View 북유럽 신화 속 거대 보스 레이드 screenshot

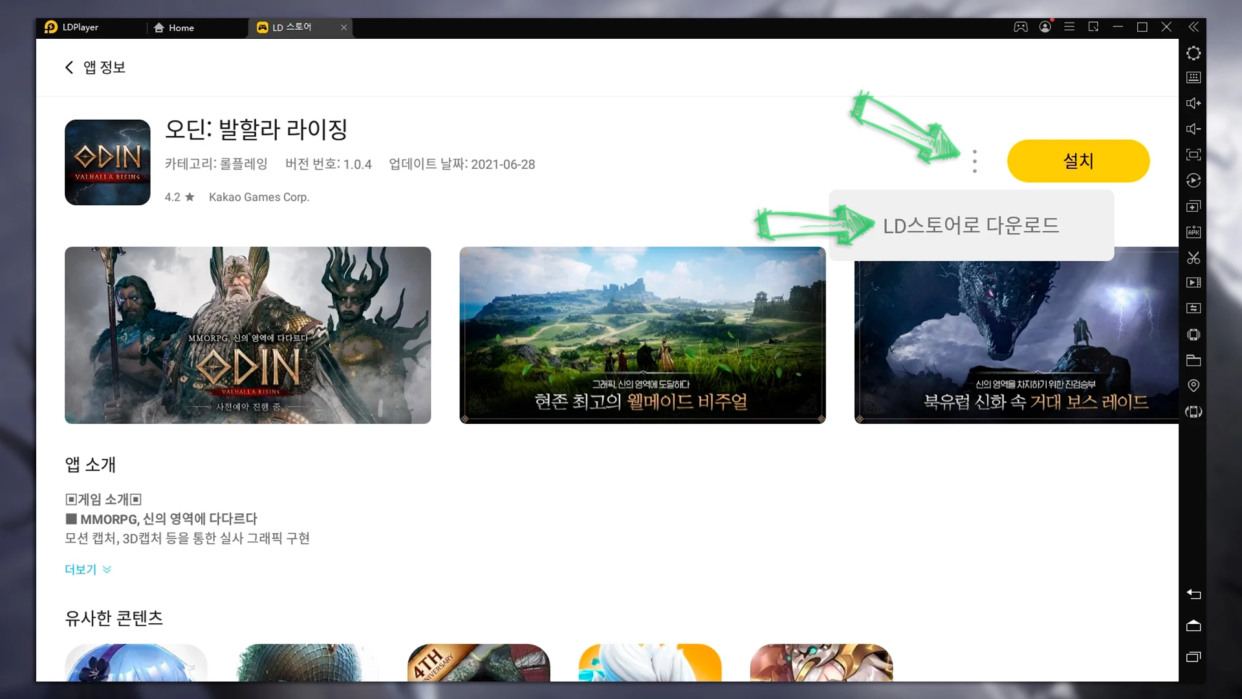click(1016, 335)
